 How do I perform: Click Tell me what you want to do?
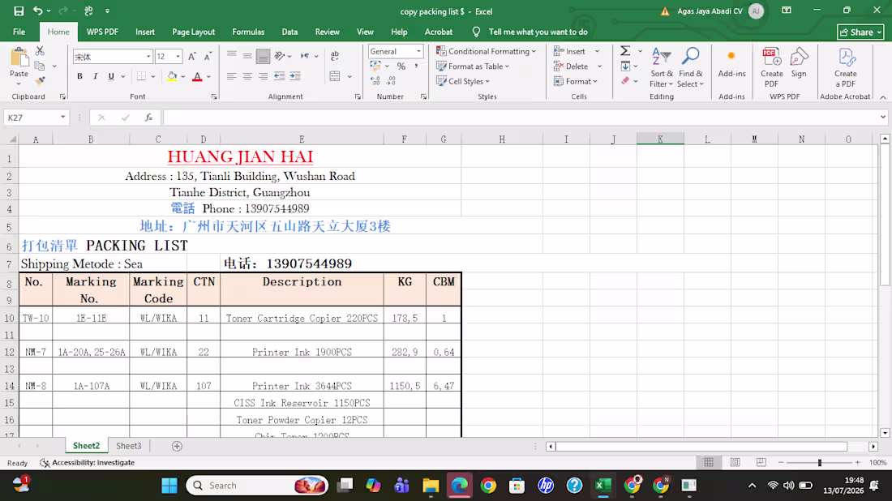pyautogui.click(x=538, y=32)
